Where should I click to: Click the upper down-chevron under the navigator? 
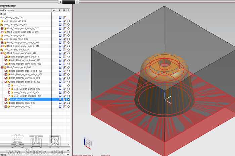click(68, 150)
